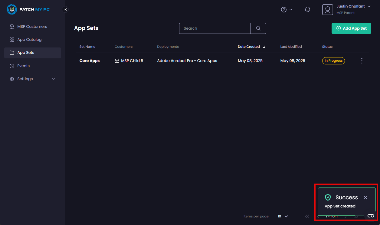Sort by the Date Created column header
The width and height of the screenshot is (380, 225).
(249, 47)
